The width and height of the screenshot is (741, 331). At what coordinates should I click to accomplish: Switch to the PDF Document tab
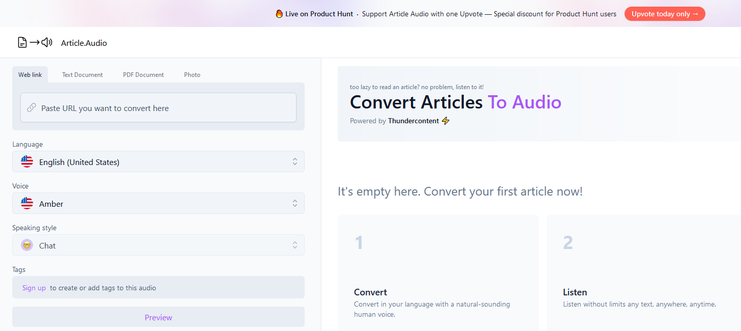(x=143, y=74)
